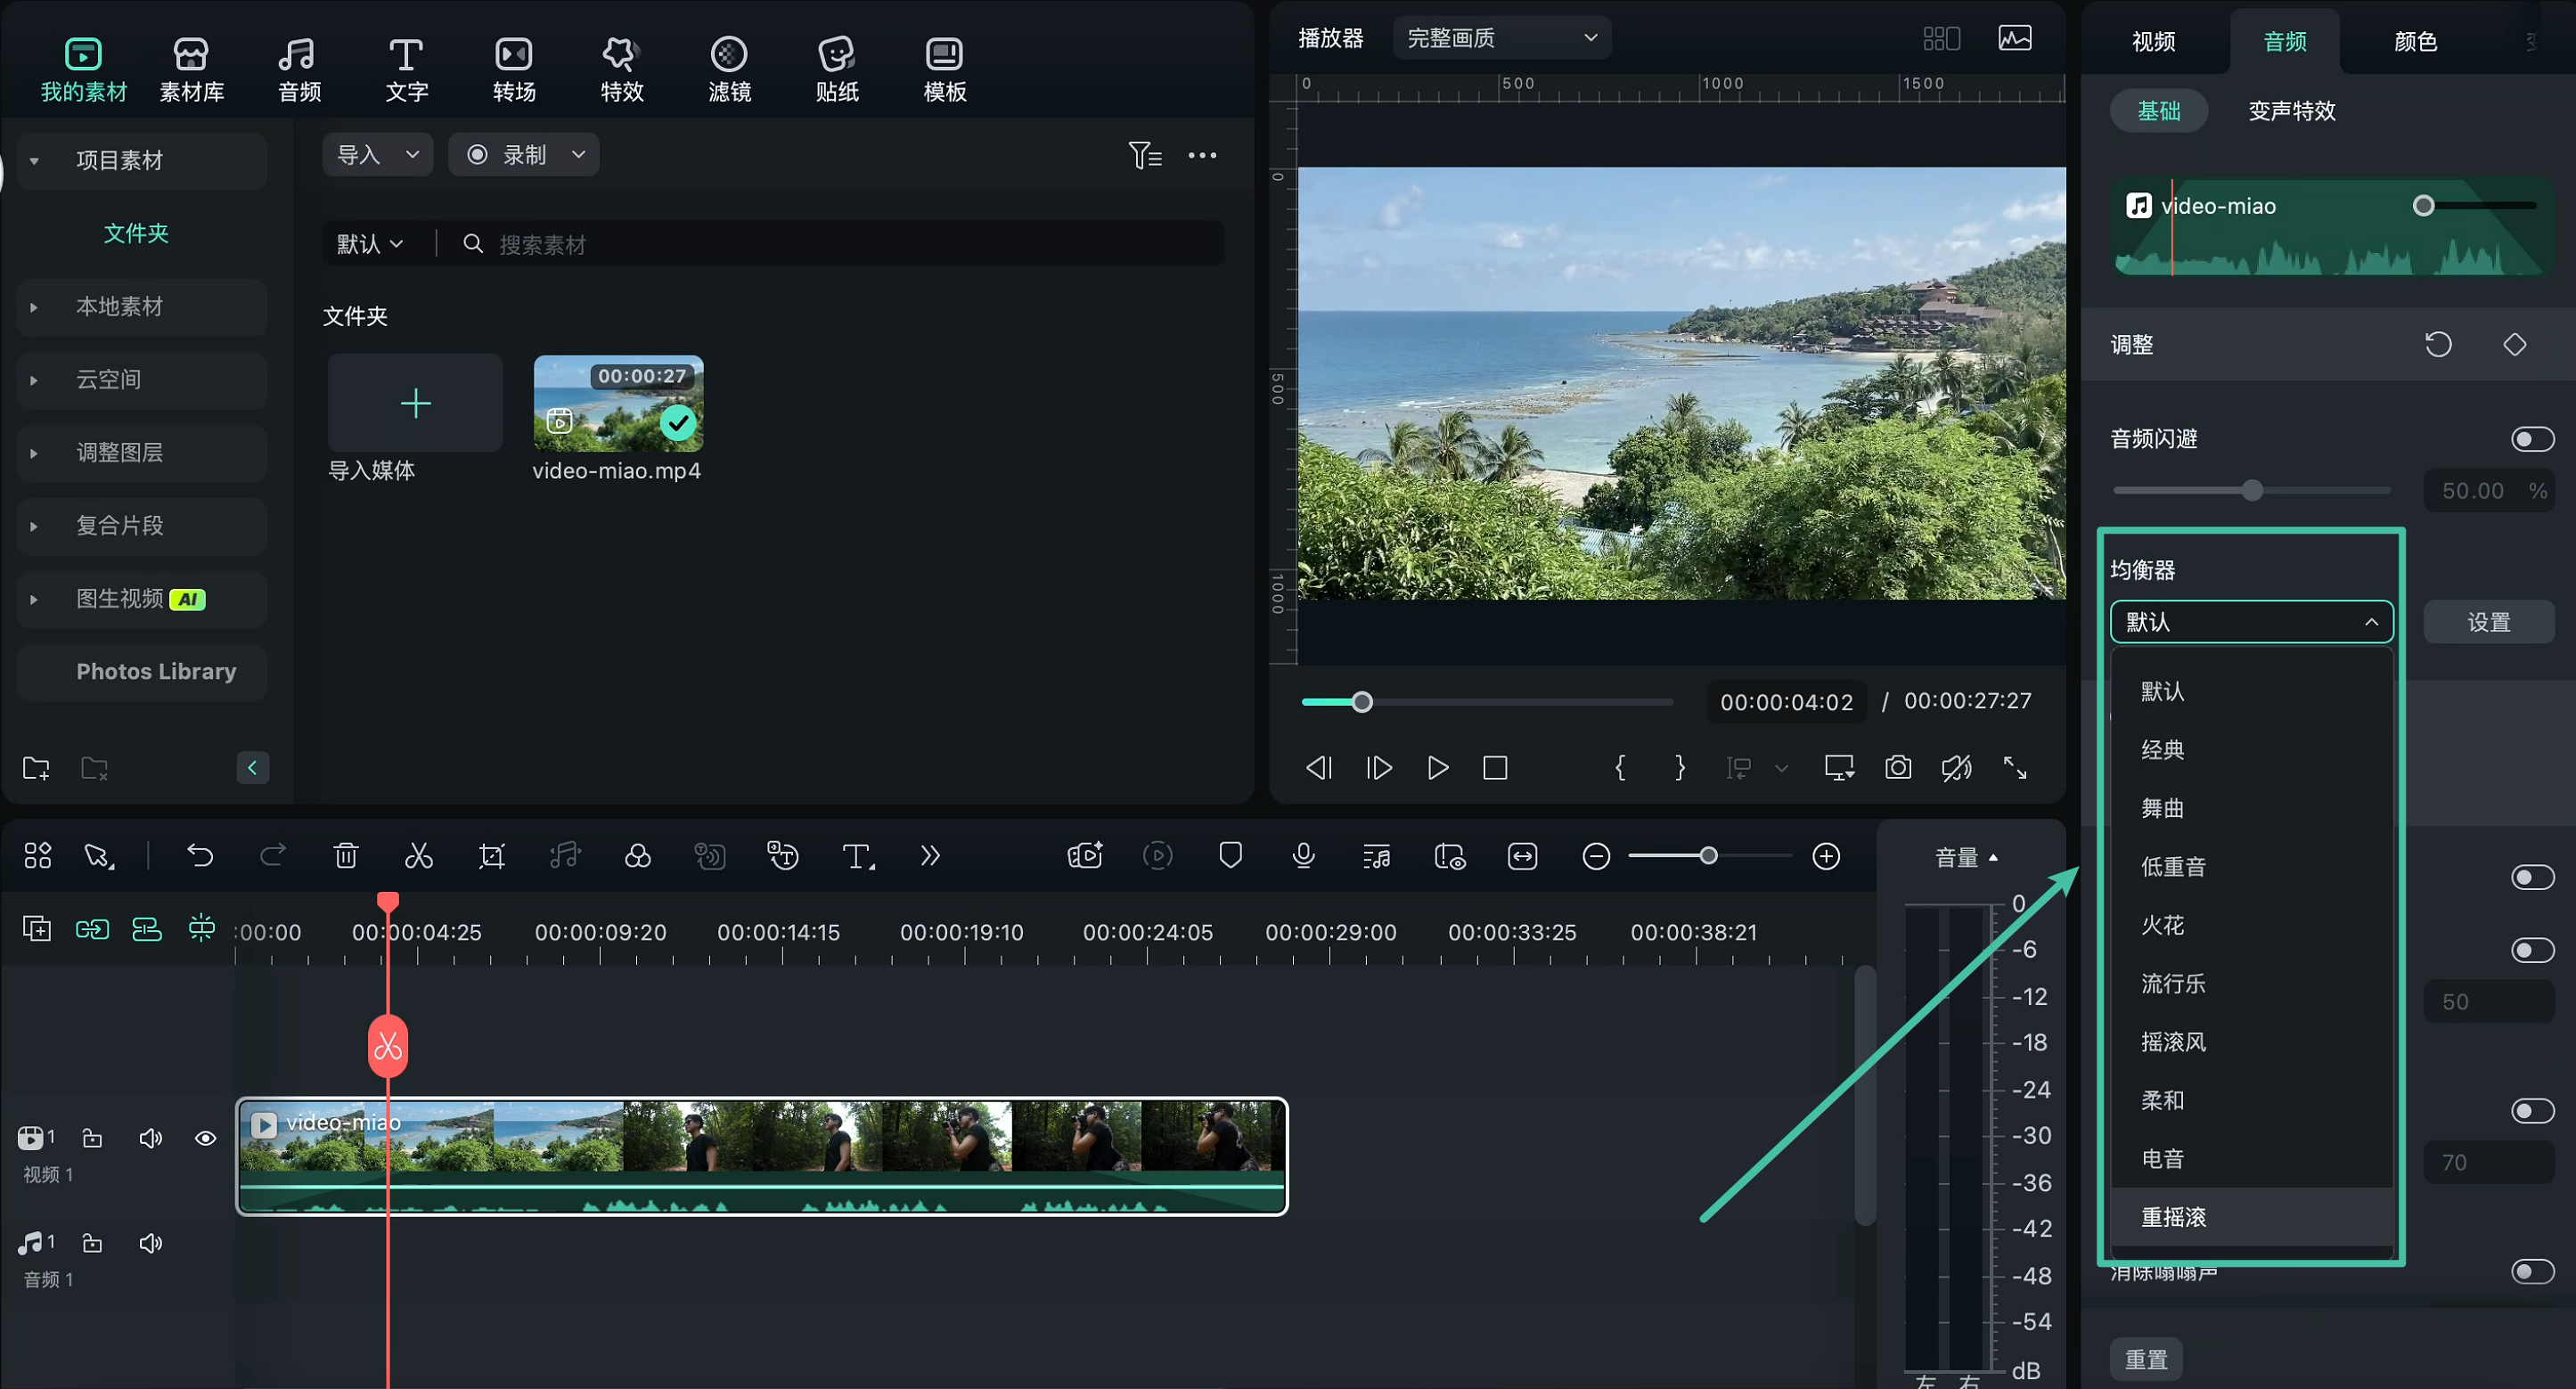Select the crop tool icon

[491, 856]
